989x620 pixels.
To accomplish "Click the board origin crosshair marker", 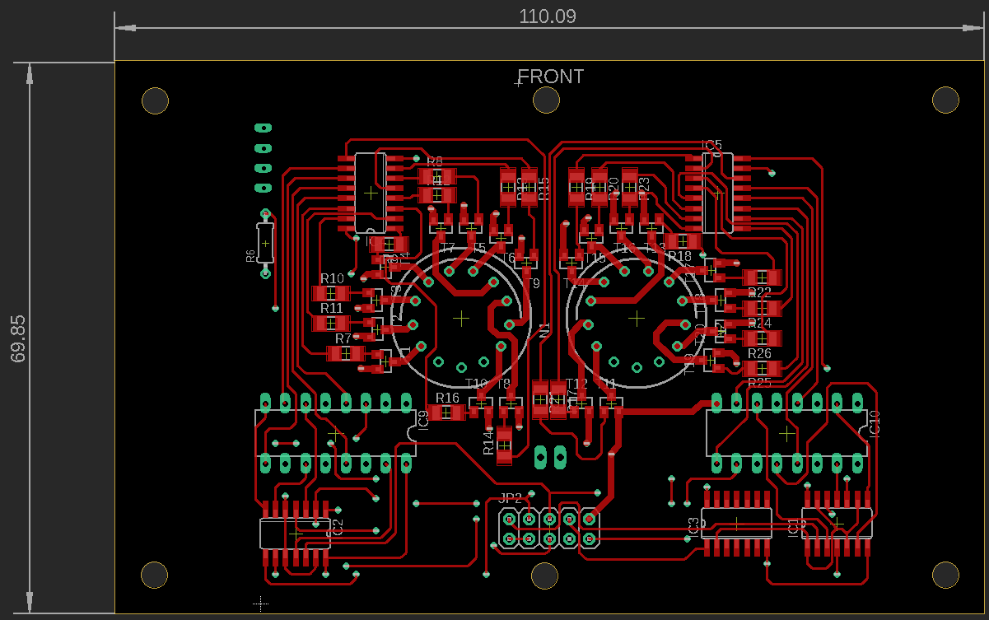I will [260, 604].
